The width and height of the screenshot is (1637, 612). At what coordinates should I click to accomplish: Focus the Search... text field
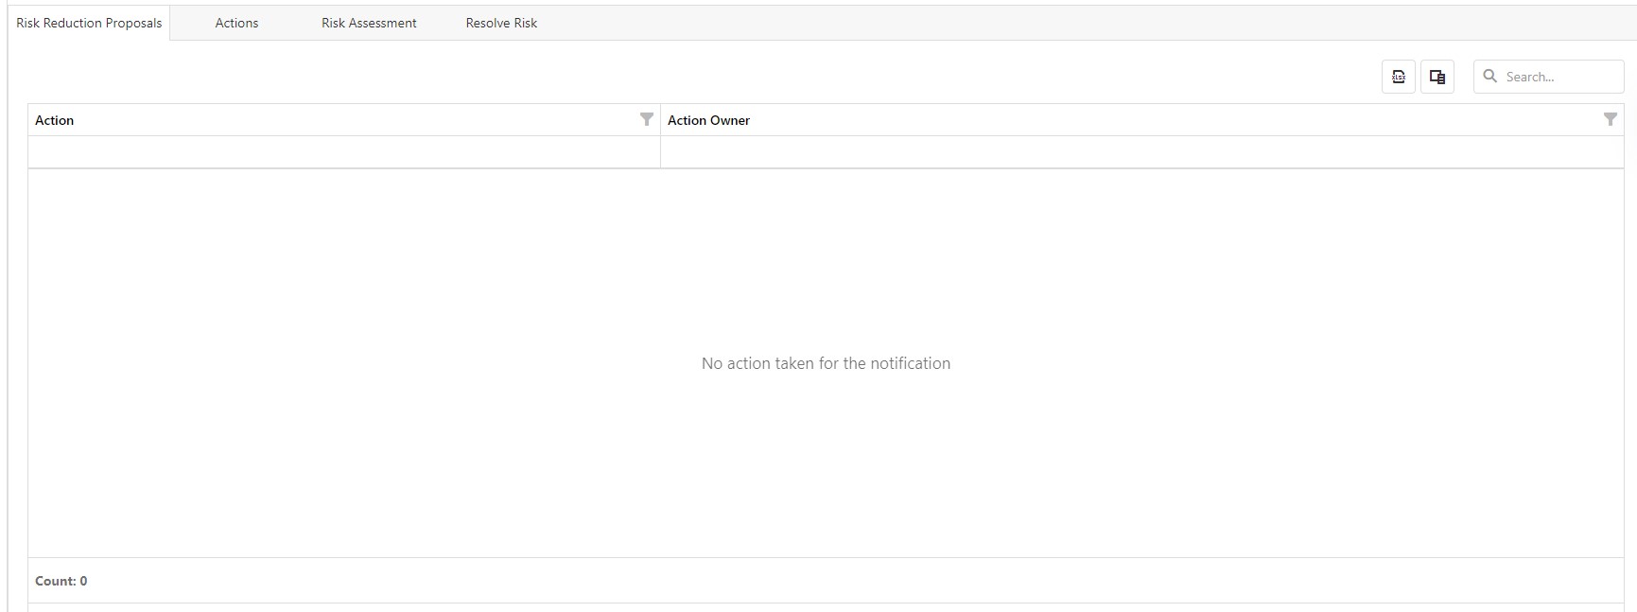1559,77
